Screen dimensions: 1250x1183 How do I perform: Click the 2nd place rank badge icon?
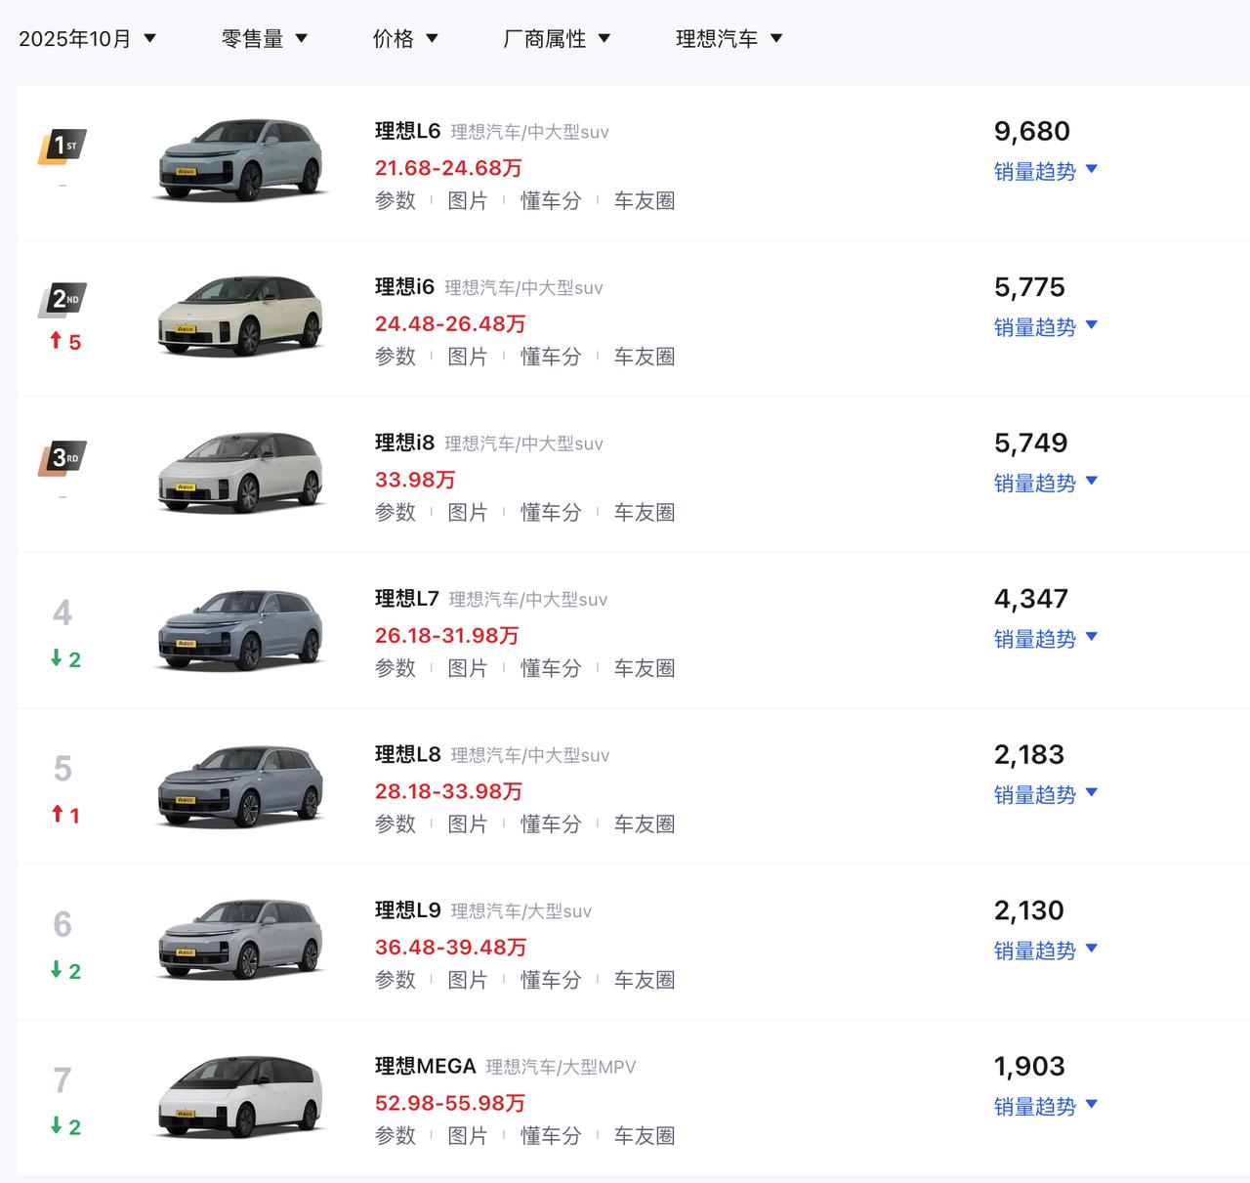click(62, 300)
